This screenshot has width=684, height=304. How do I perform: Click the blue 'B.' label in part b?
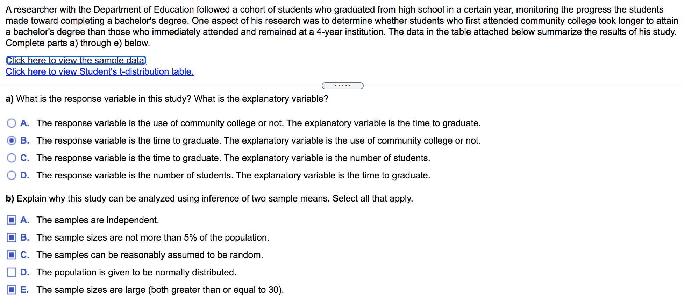tap(24, 237)
